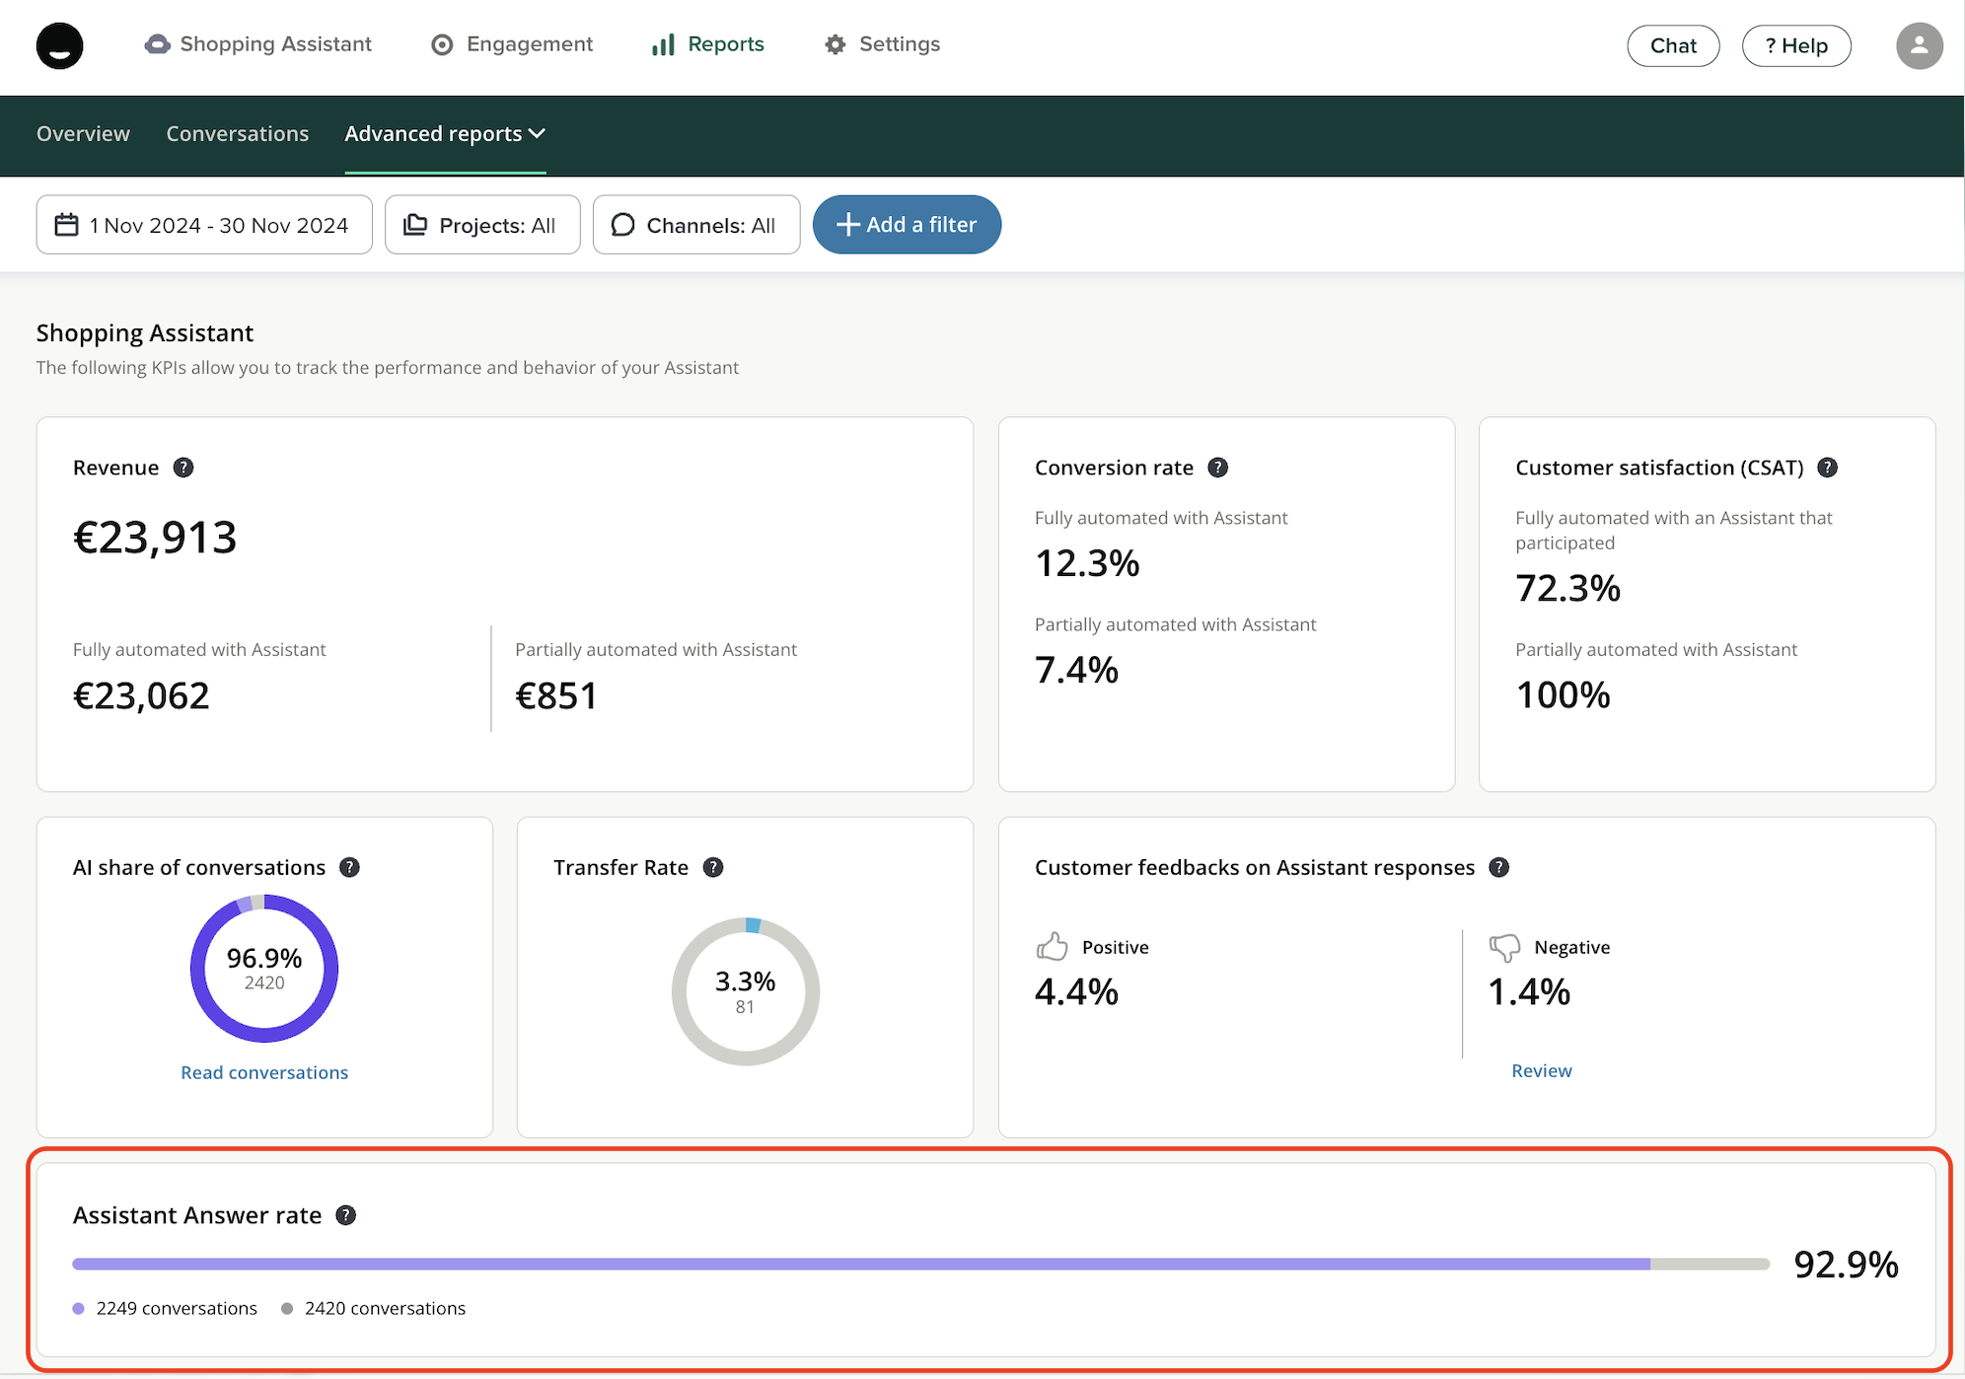1965x1379 pixels.
Task: Expand the Advanced reports dropdown
Action: pyautogui.click(x=445, y=134)
